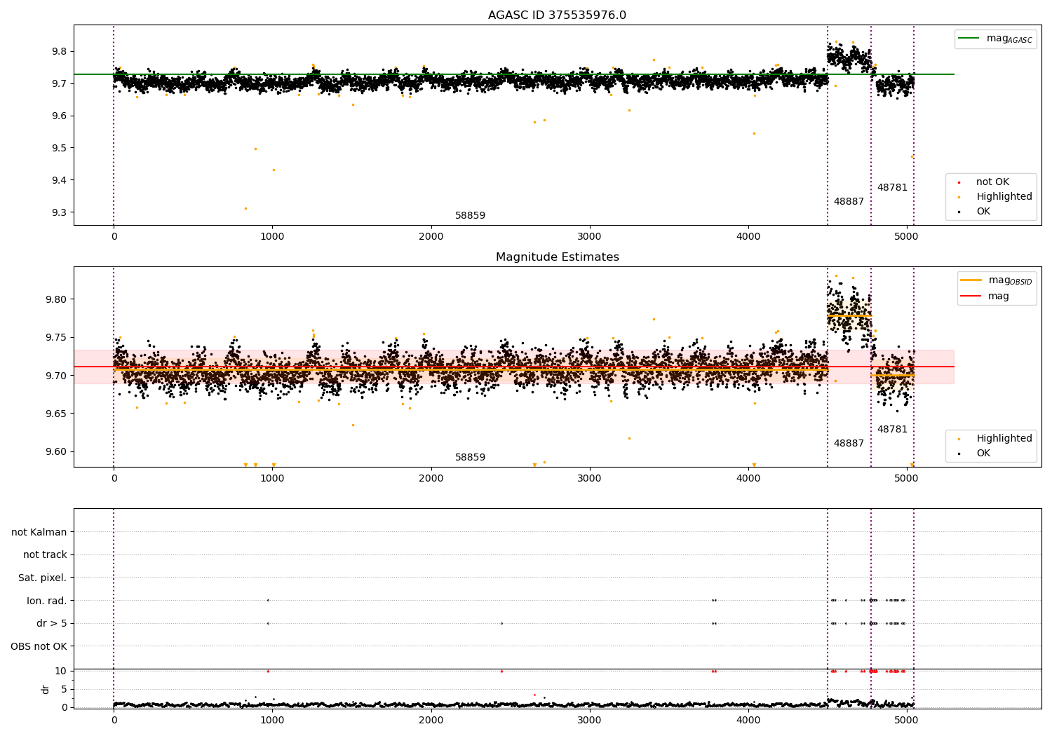Image resolution: width=1052 pixels, height=736 pixels.
Task: Click the 'Ion. rad.' axis label
Action: (x=46, y=601)
